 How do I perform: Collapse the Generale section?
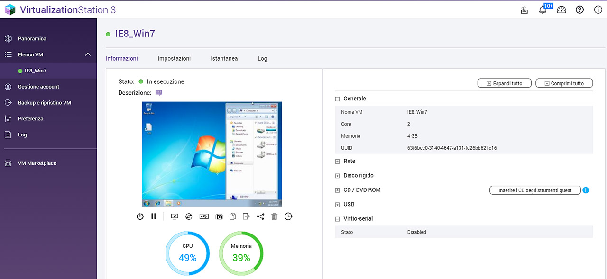338,99
